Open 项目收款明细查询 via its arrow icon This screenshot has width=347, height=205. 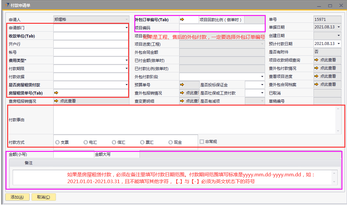pyautogui.click(x=316, y=60)
